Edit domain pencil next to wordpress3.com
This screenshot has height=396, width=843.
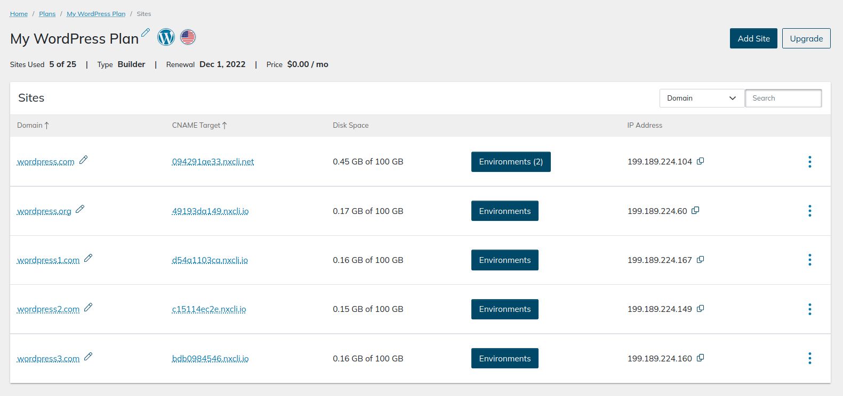89,357
